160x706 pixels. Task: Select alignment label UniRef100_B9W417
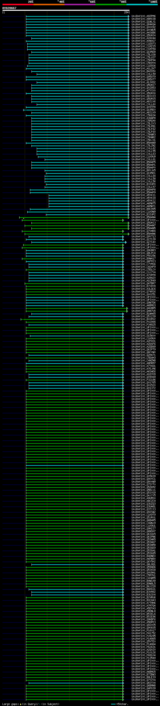point(143,259)
